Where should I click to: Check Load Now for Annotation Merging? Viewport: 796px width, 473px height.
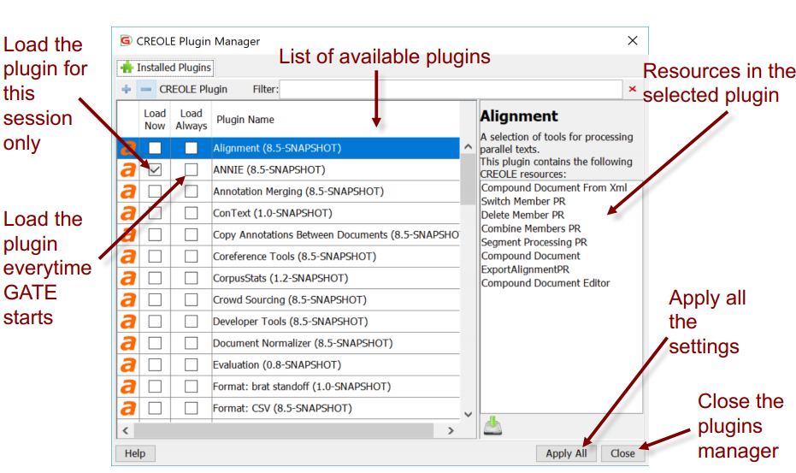[155, 192]
